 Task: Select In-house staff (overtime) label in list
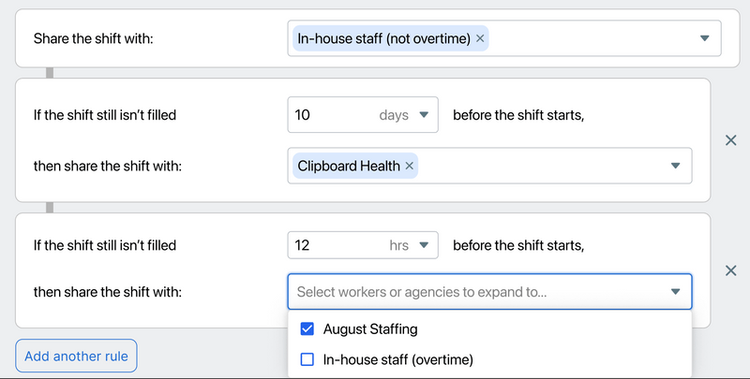pos(397,359)
